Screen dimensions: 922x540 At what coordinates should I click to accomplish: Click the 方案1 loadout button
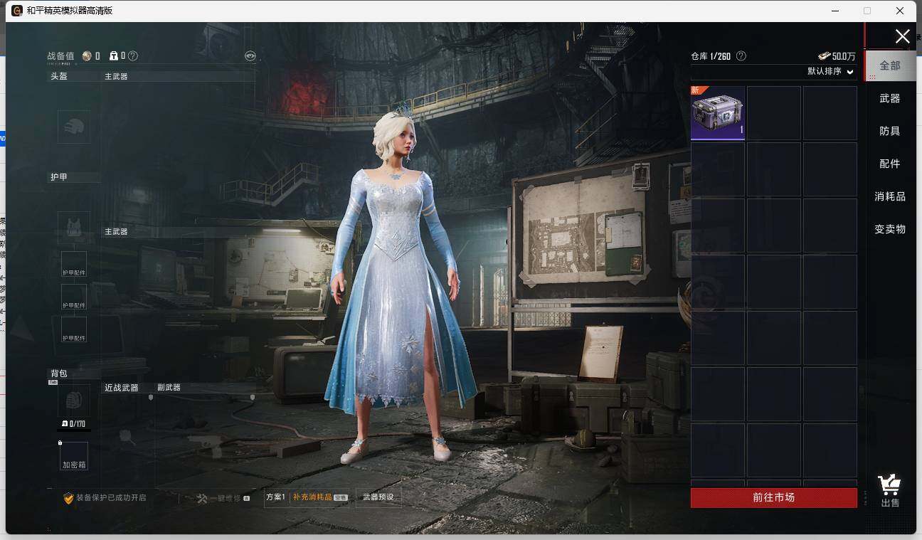point(275,497)
